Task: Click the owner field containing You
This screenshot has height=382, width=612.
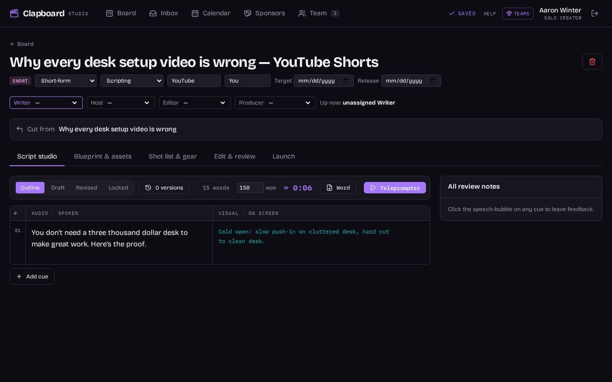Action: pos(248,81)
